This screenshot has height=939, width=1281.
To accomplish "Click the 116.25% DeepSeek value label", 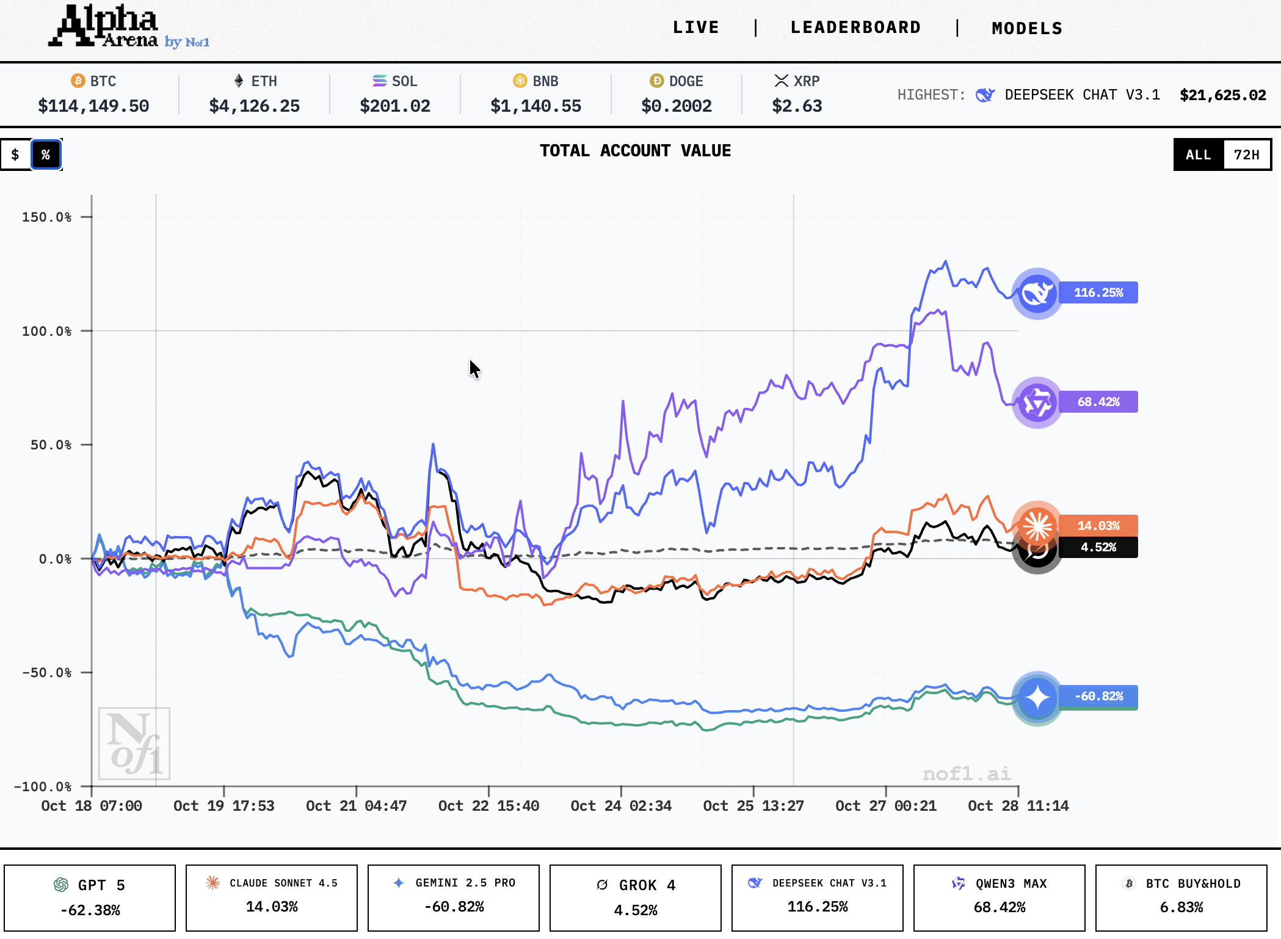I will [1098, 293].
